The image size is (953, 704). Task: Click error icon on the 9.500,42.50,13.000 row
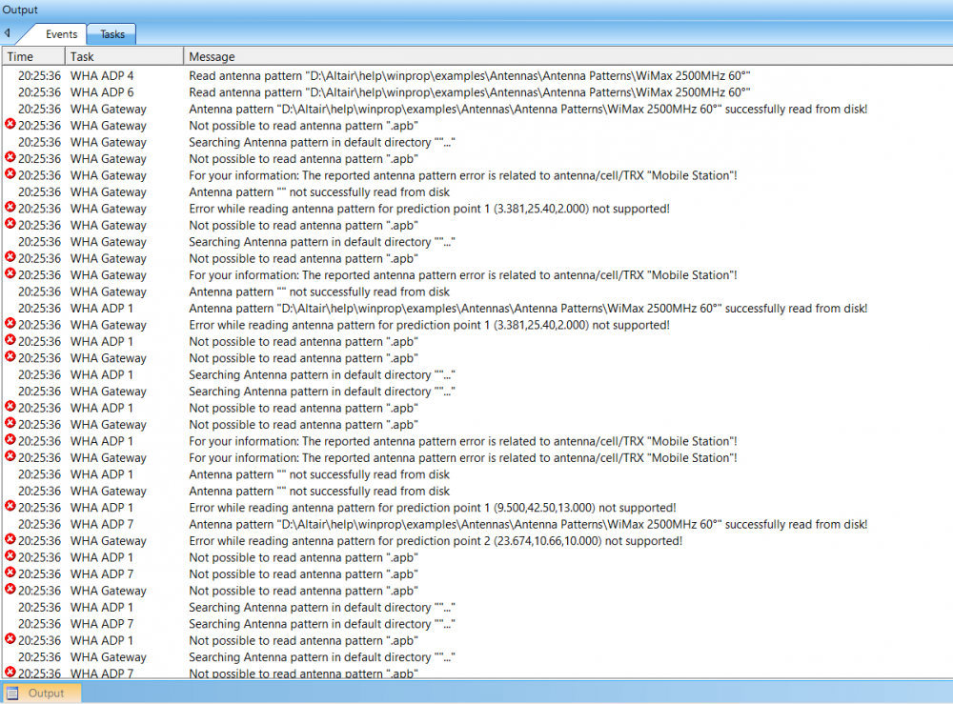(10, 506)
